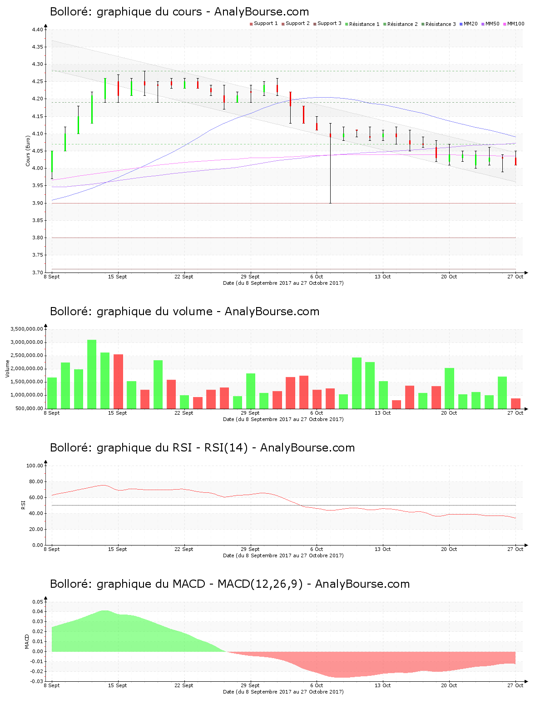This screenshot has height=704, width=545.
Task: Click the "RSI" vertical axis label
Action: [23, 505]
